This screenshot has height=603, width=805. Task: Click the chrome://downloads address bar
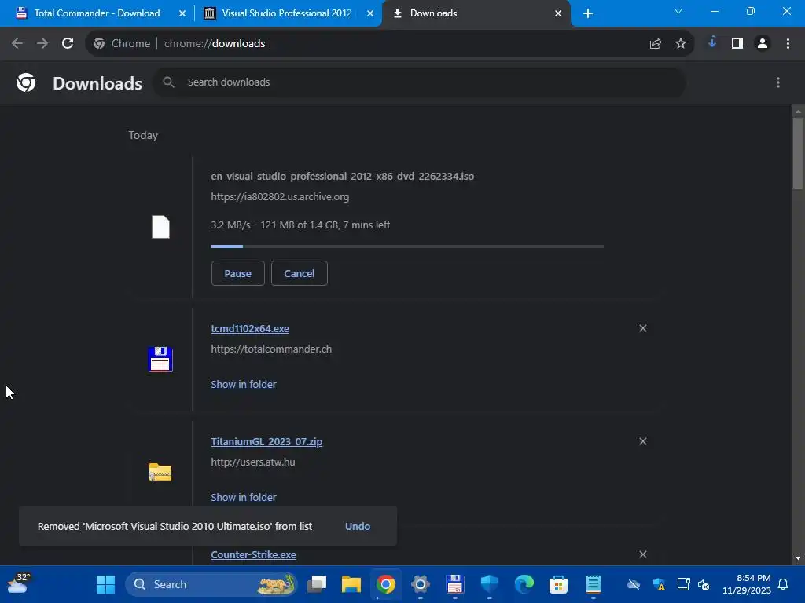[x=390, y=44]
